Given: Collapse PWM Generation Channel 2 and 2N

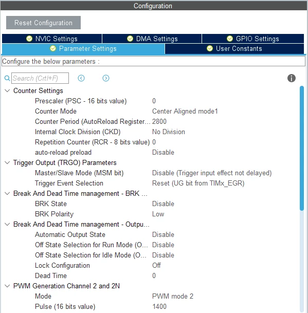Looking at the screenshot, I should (7, 286).
